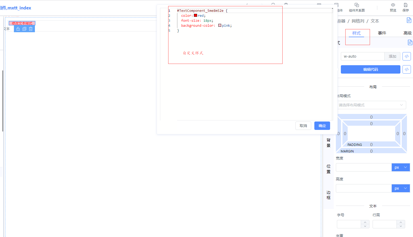This screenshot has width=413, height=237.
Task: Click the copy icon on the text component toolbar
Action: point(24,29)
